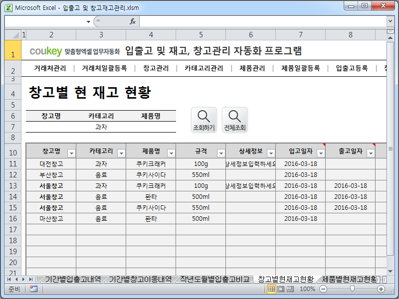
Task: Switch to Page Break Preview icon
Action: click(x=290, y=289)
